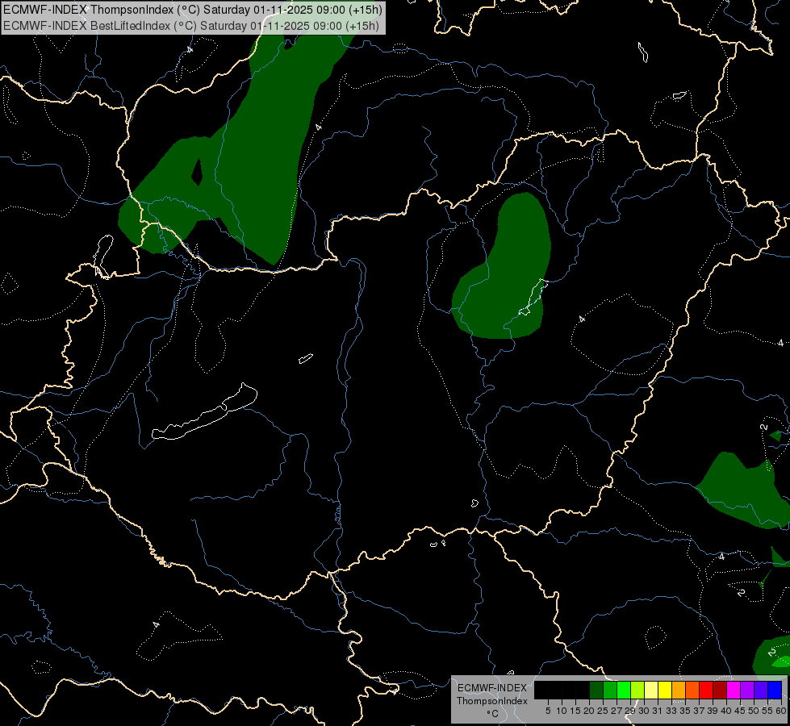Select the violet 50–55 legend swatch
The height and width of the screenshot is (726, 790).
point(761,691)
